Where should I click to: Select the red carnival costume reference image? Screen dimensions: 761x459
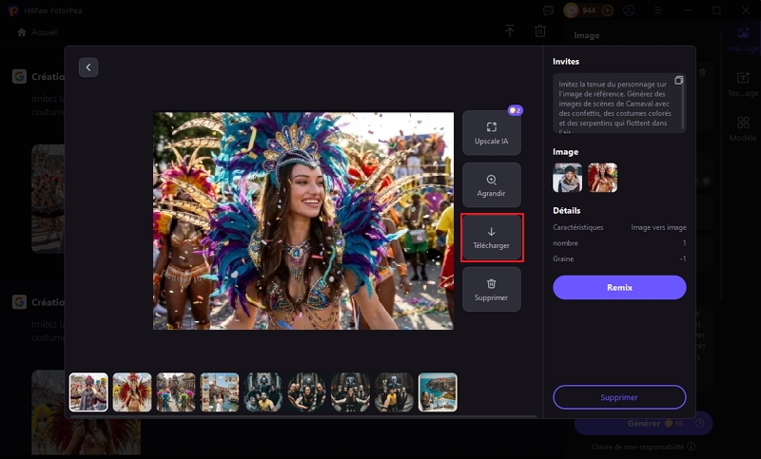coord(602,178)
